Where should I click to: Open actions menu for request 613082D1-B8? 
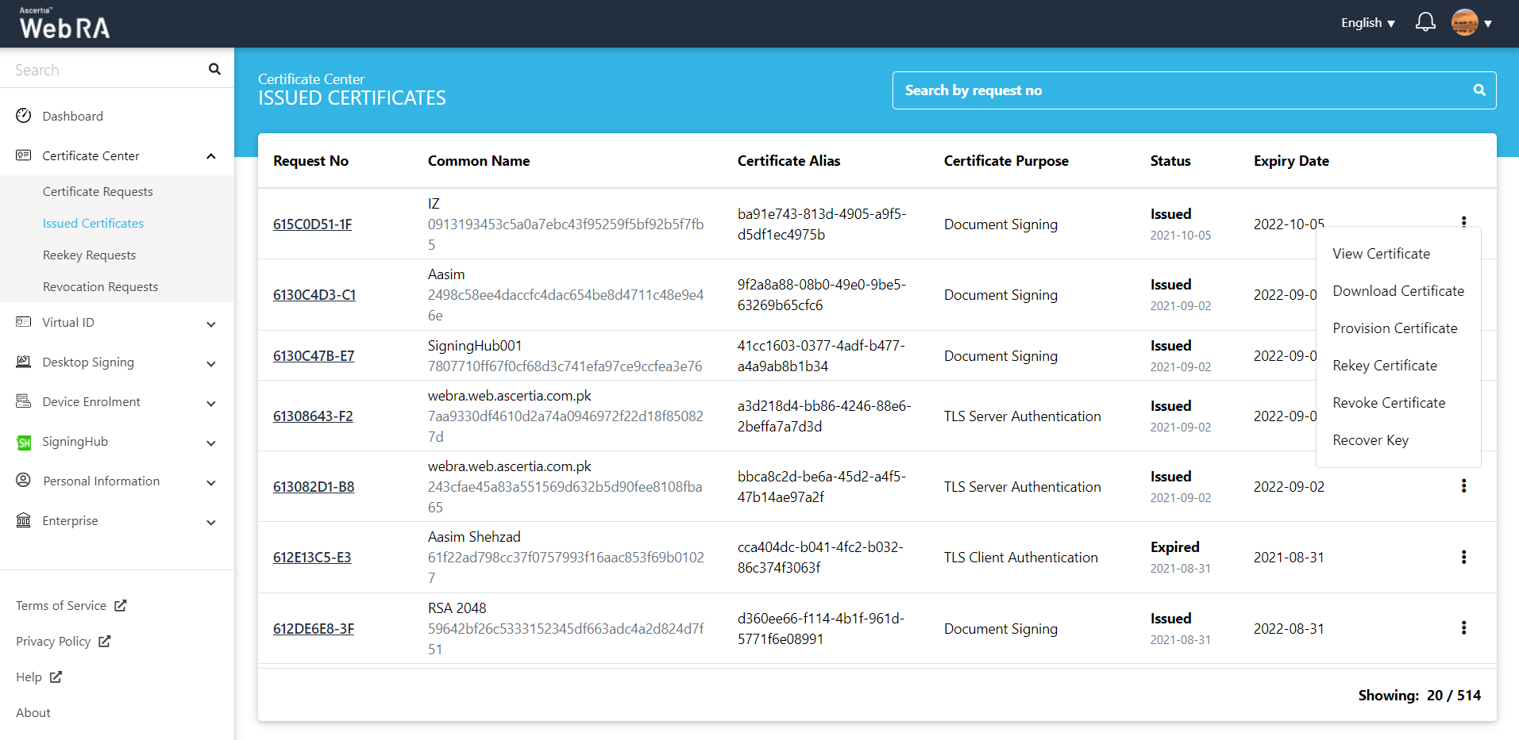1463,486
